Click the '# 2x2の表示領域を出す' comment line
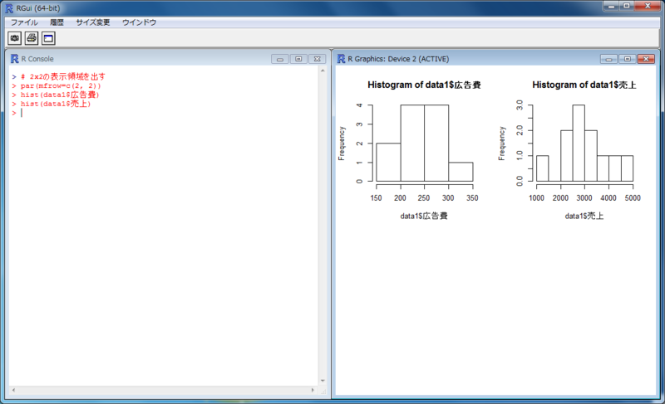 pyautogui.click(x=63, y=76)
